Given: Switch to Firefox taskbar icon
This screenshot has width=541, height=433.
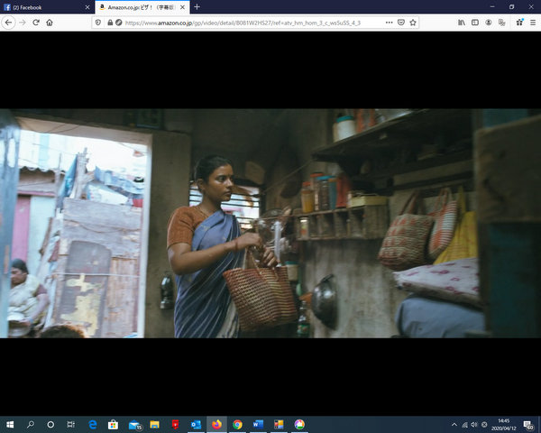Looking at the screenshot, I should pos(216,424).
